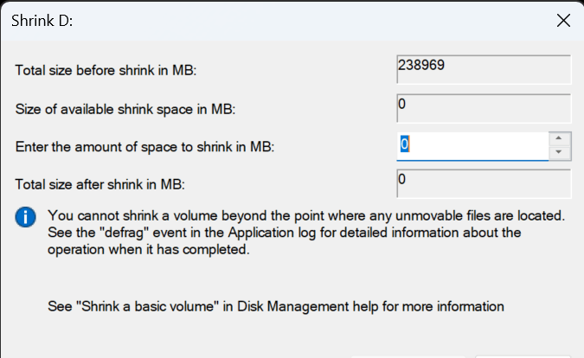The height and width of the screenshot is (358, 584).
Task: Click the 'Shrink a basic volume' help text
Action: [147, 307]
